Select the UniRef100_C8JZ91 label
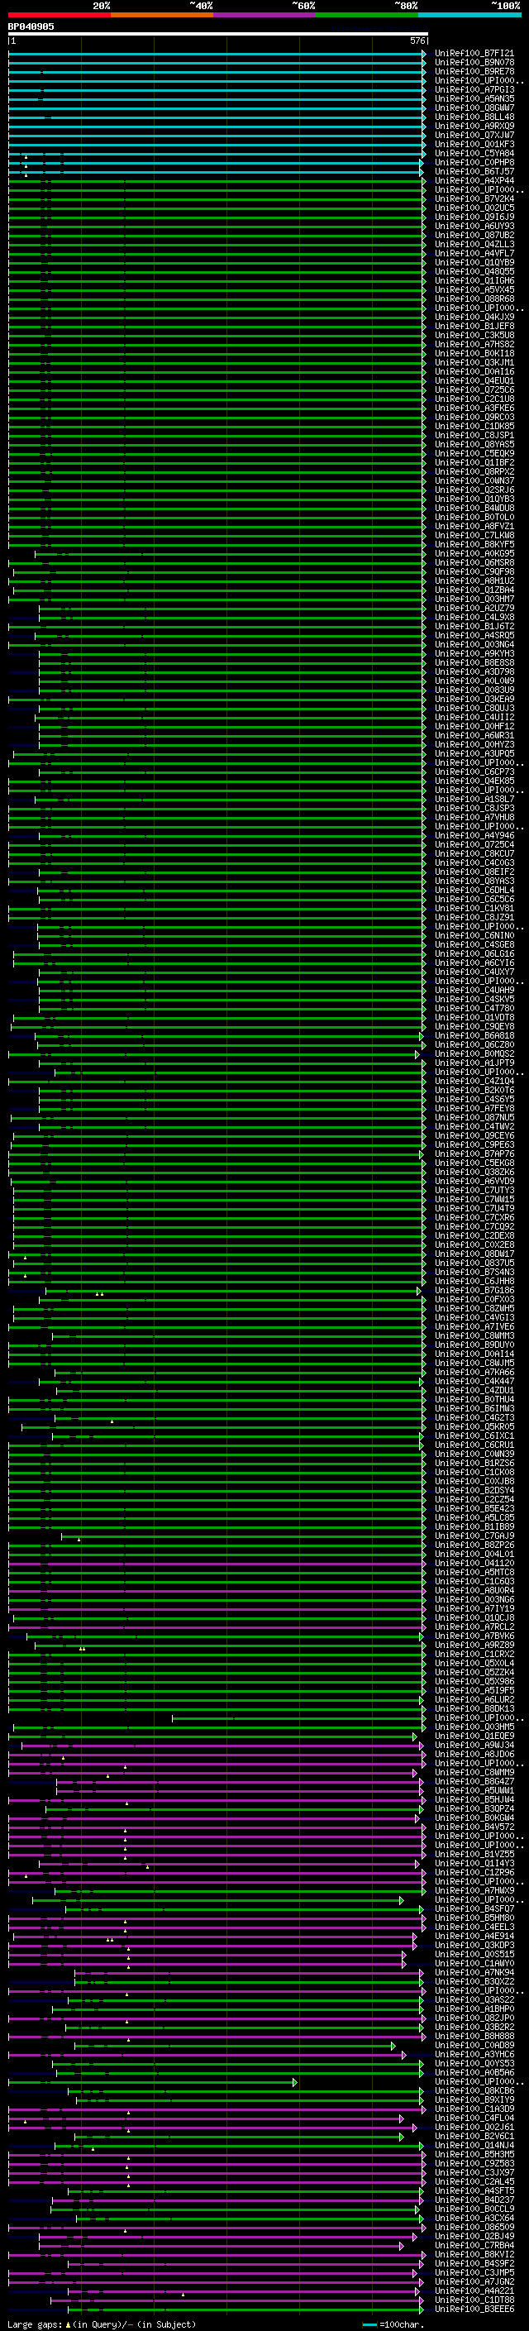 [474, 918]
